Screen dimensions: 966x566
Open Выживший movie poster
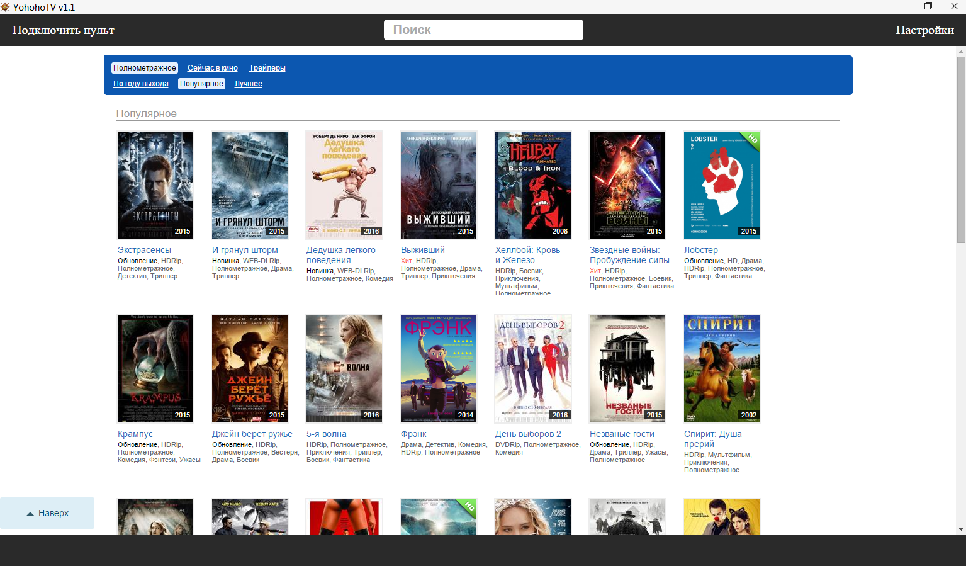click(439, 185)
